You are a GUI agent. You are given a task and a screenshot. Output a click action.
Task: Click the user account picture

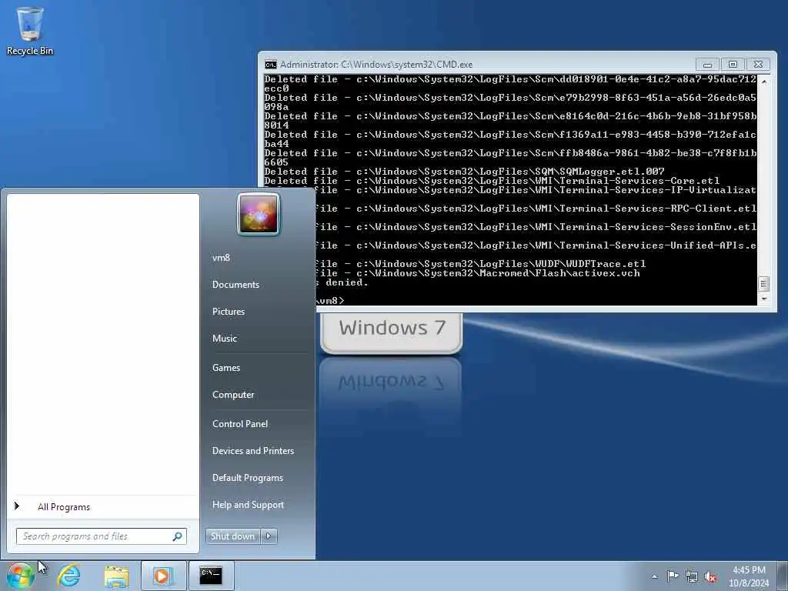coord(259,215)
